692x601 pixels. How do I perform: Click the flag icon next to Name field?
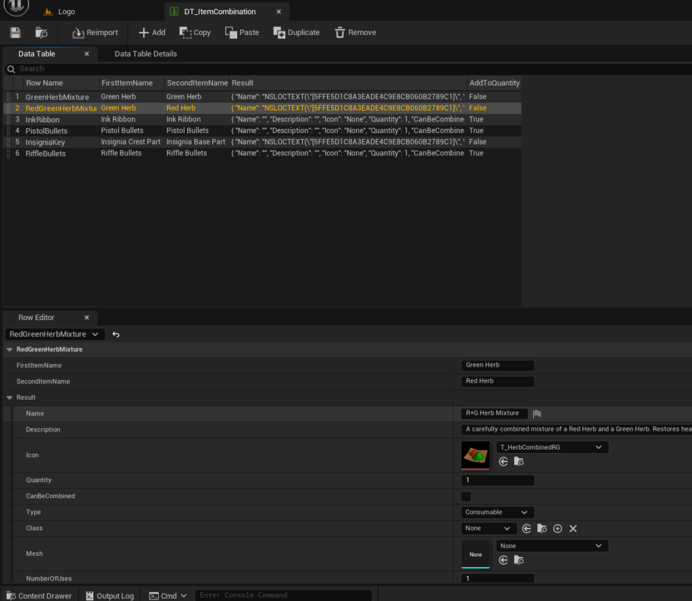[537, 414]
